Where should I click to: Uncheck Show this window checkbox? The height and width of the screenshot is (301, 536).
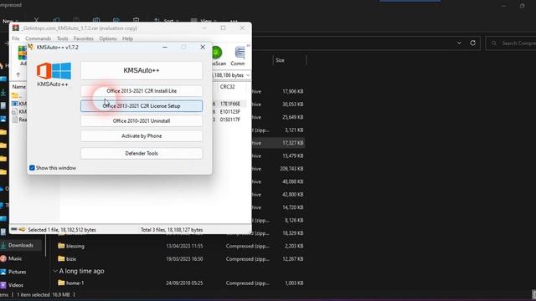coord(32,168)
